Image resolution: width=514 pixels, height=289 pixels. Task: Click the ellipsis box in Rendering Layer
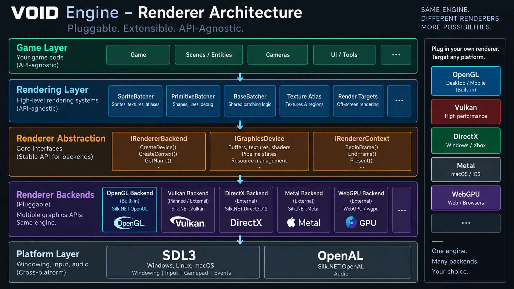click(x=399, y=101)
